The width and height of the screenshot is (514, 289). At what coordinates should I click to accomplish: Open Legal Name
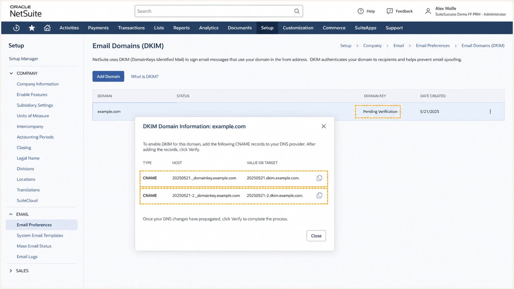point(28,158)
